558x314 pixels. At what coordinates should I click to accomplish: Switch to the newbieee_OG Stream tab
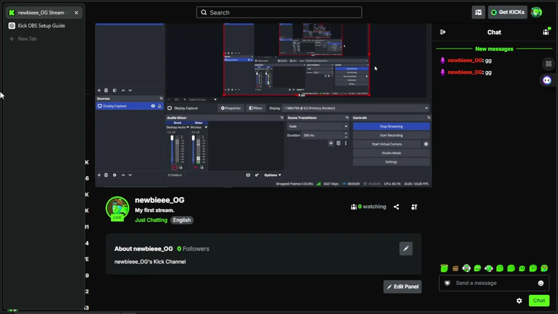coord(43,13)
